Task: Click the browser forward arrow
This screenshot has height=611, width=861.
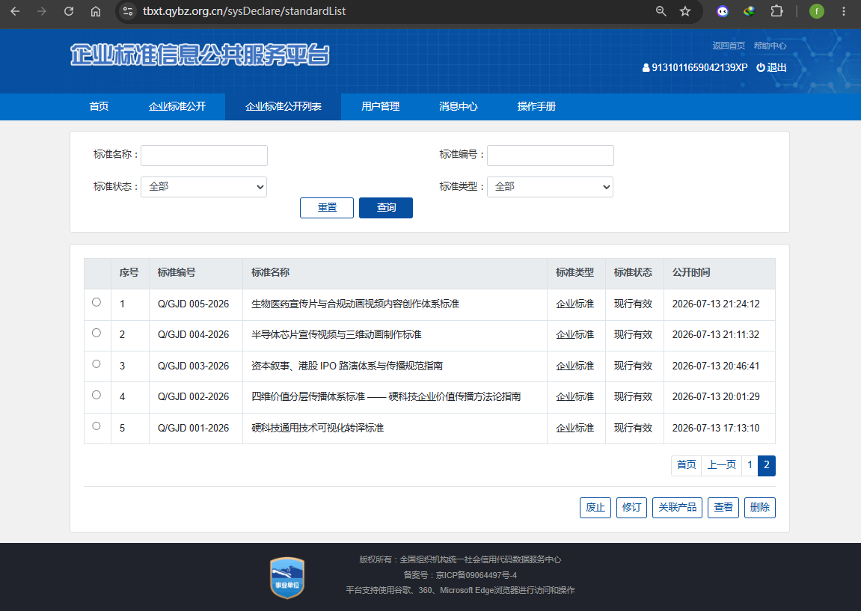Action: [42, 11]
